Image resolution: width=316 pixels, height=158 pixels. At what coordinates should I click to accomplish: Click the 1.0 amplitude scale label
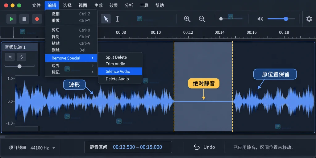pyautogui.click(x=10, y=78)
